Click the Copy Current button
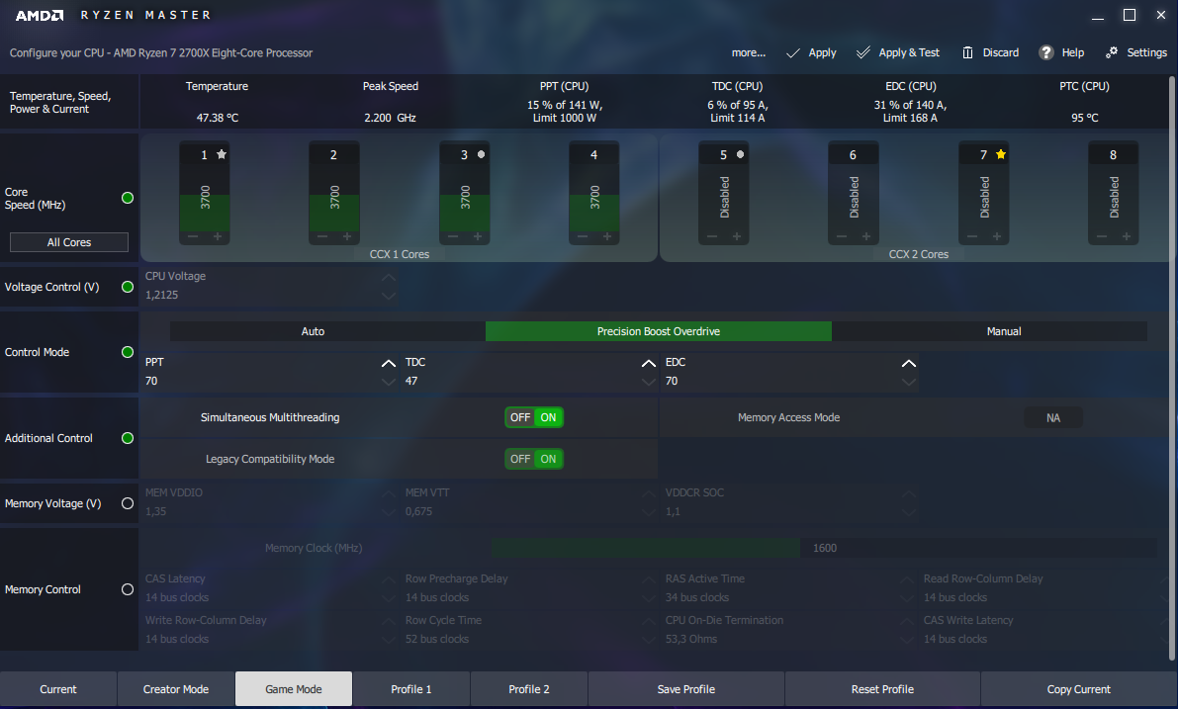 pos(1079,688)
